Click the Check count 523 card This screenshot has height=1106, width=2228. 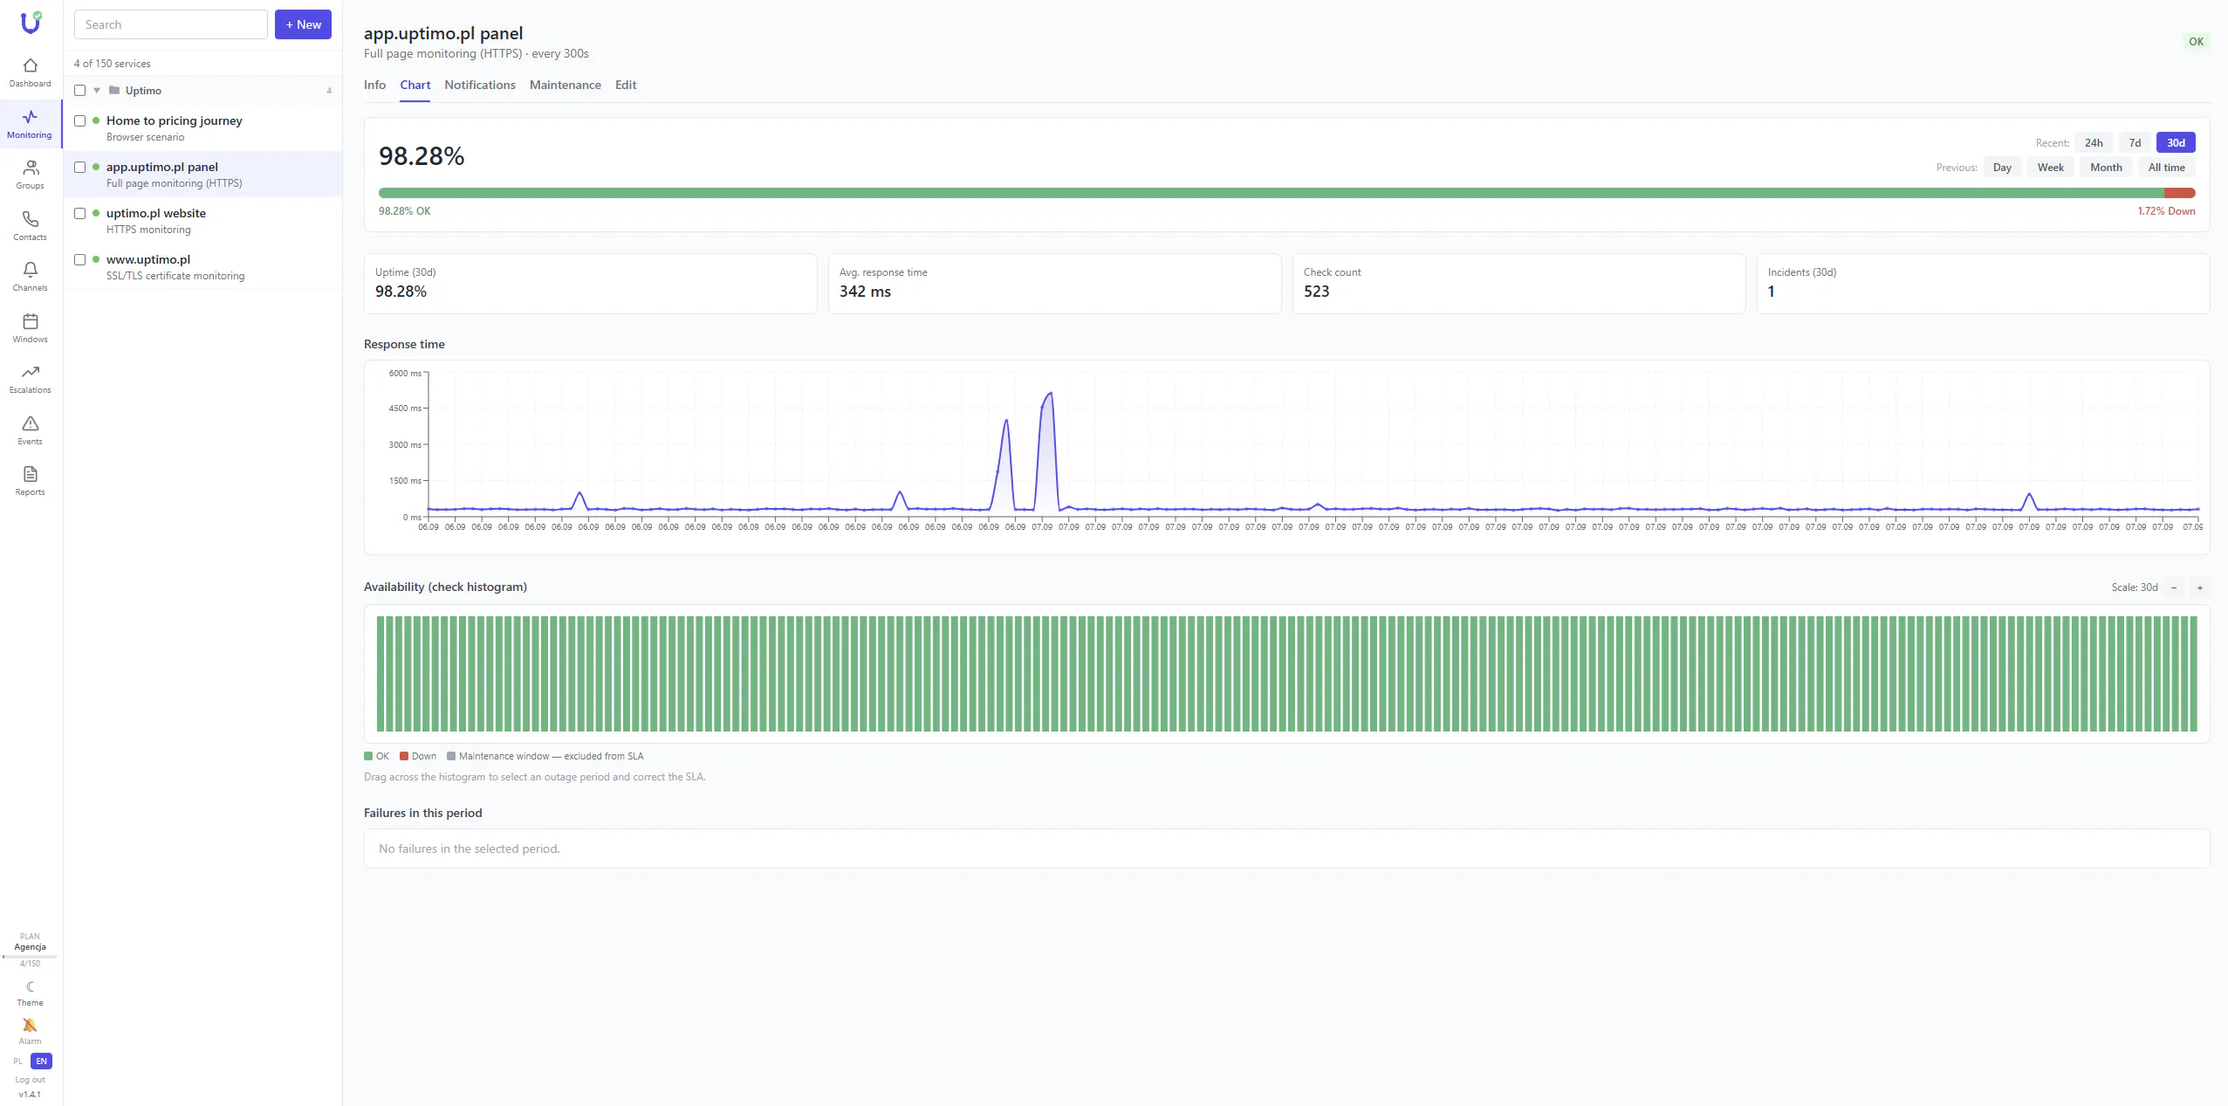(x=1519, y=284)
